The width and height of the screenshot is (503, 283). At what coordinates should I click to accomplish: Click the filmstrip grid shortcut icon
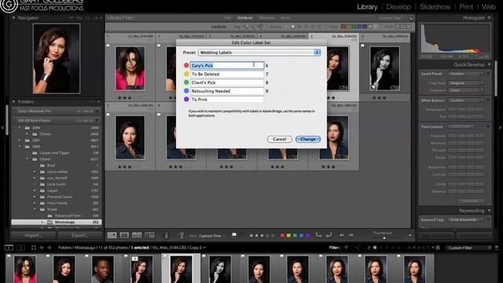coord(34,248)
